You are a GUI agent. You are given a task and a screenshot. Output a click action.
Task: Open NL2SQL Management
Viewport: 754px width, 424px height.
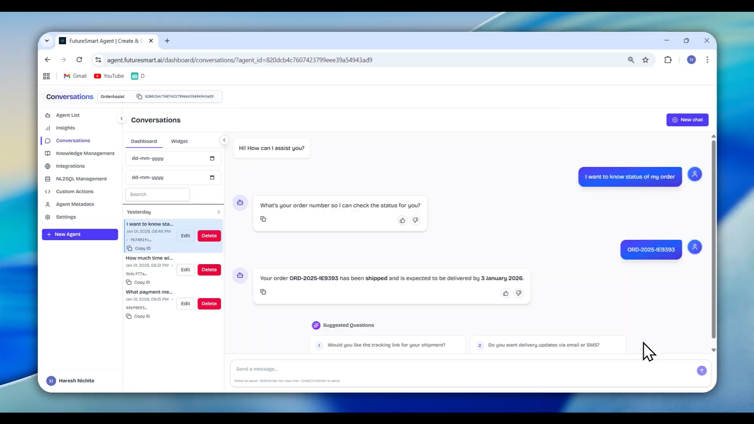pyautogui.click(x=81, y=179)
